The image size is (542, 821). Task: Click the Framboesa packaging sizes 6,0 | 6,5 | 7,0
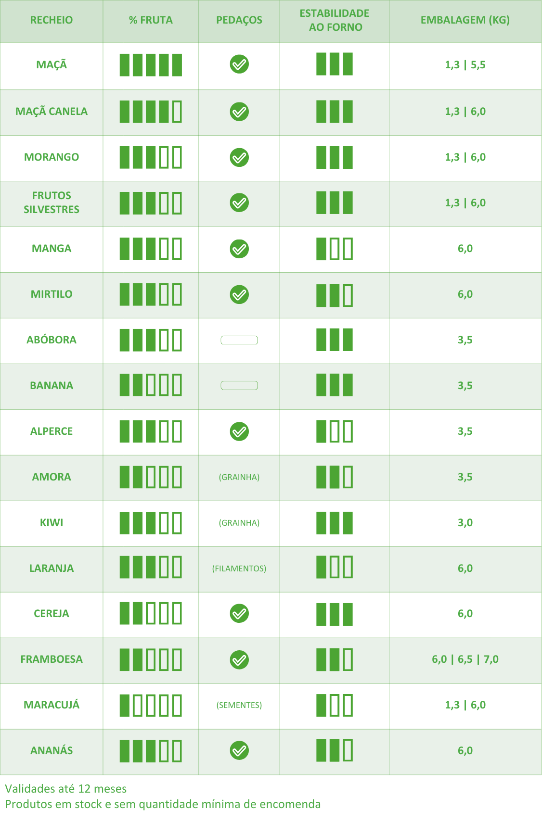point(465,659)
